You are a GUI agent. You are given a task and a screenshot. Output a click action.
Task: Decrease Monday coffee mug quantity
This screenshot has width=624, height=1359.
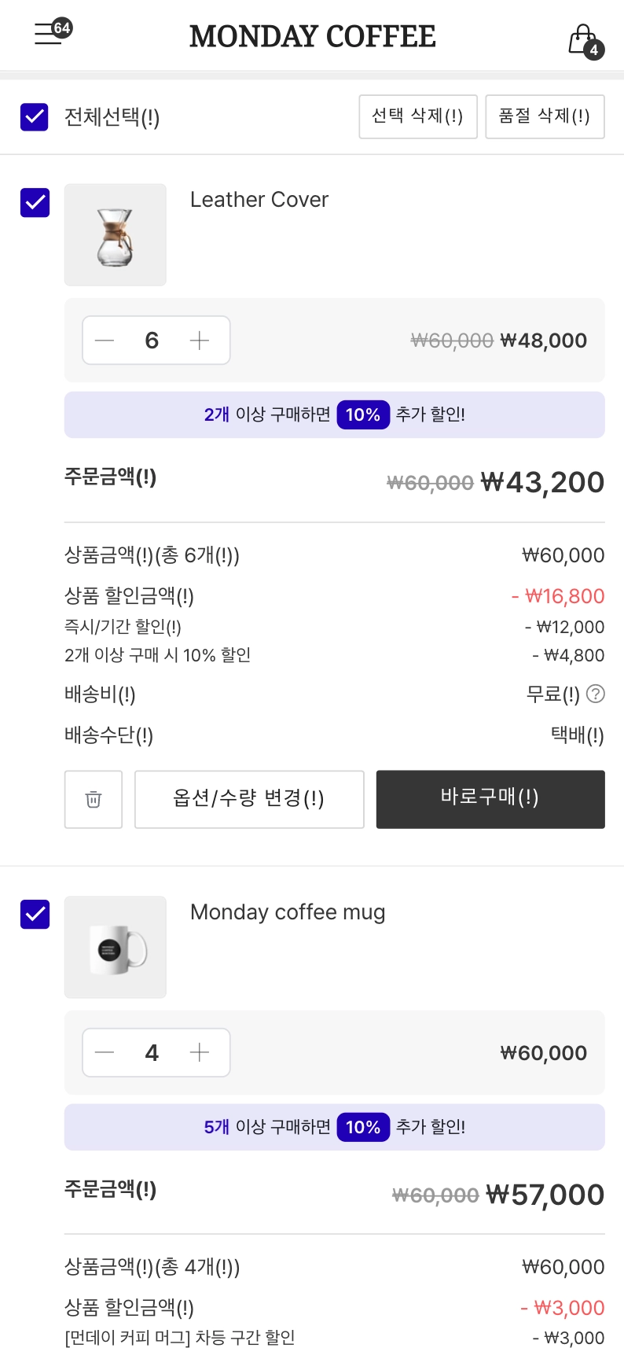(x=105, y=1052)
